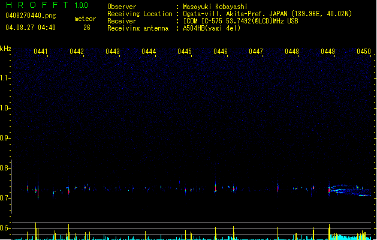This screenshot has height=240, width=377.
Task: Click the observer name Masayuki Kobayashi
Action: coord(215,7)
